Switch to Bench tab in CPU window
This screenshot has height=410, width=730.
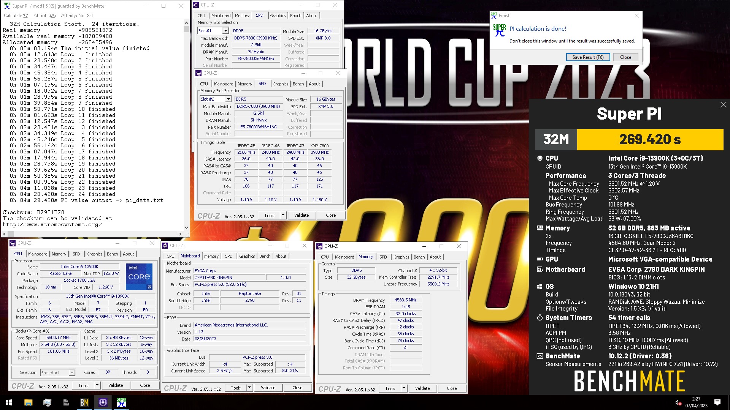coord(112,254)
